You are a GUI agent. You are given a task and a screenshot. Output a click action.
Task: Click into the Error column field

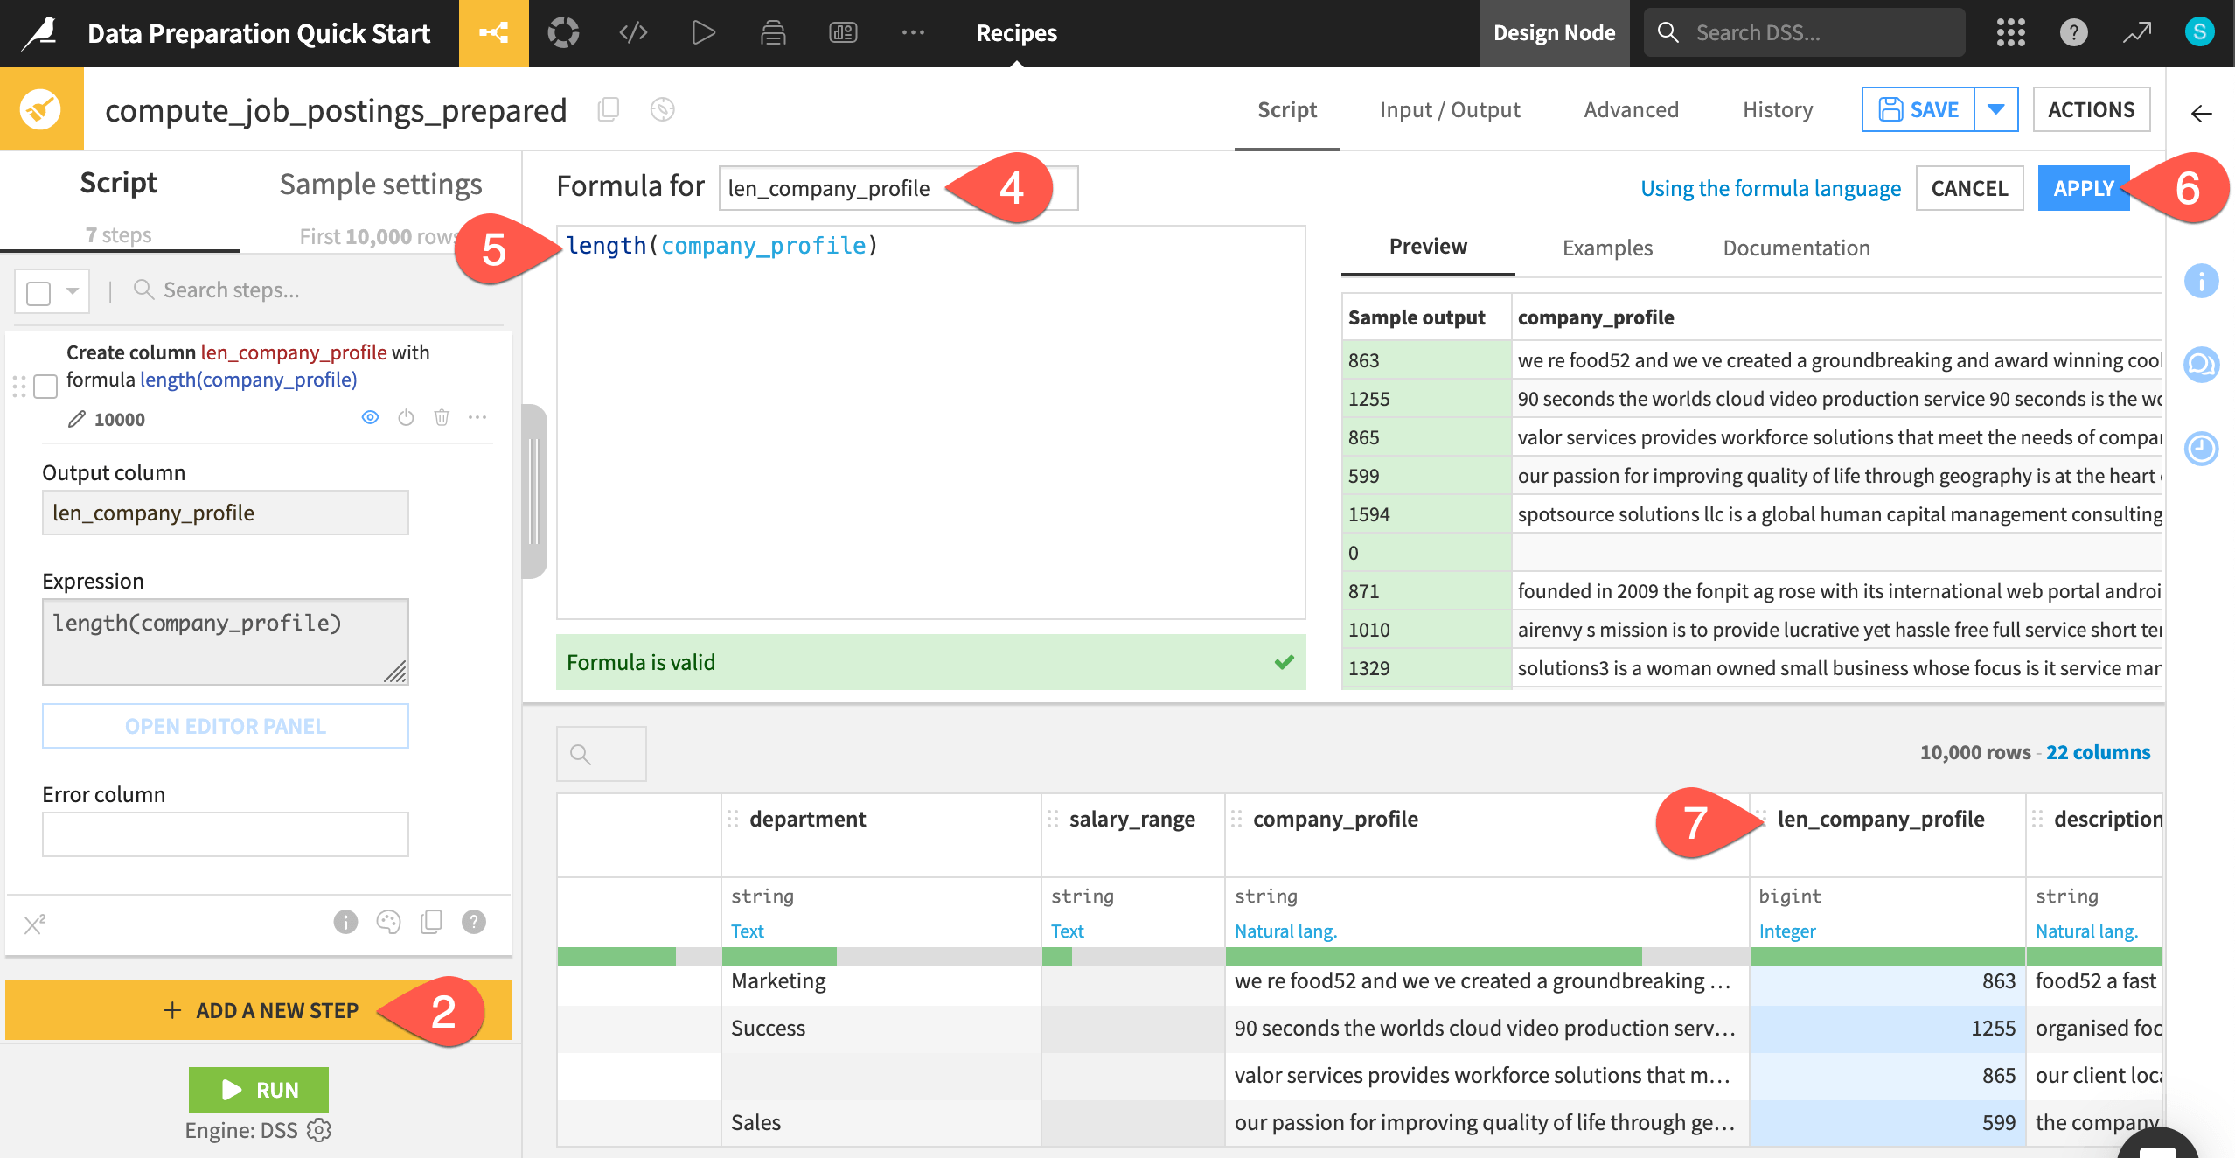coord(226,834)
